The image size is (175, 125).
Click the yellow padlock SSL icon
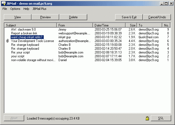(147, 118)
